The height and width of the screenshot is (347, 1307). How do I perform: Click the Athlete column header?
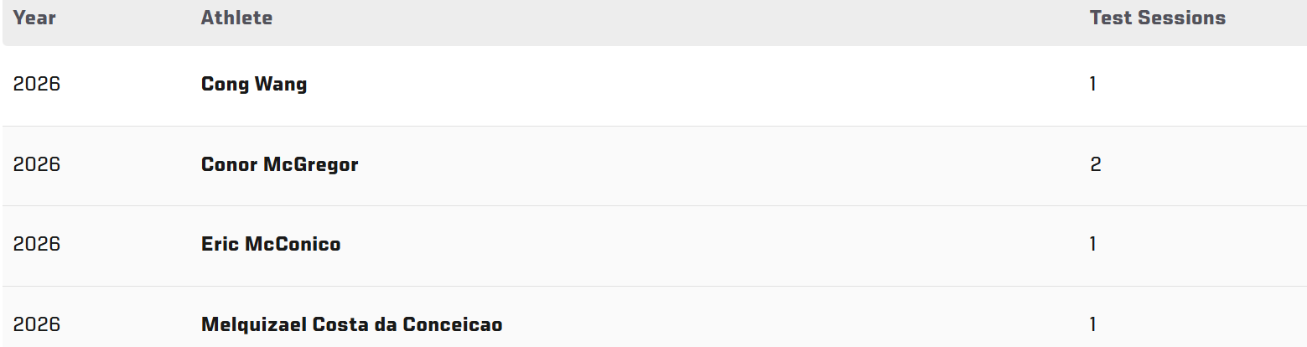pos(236,18)
